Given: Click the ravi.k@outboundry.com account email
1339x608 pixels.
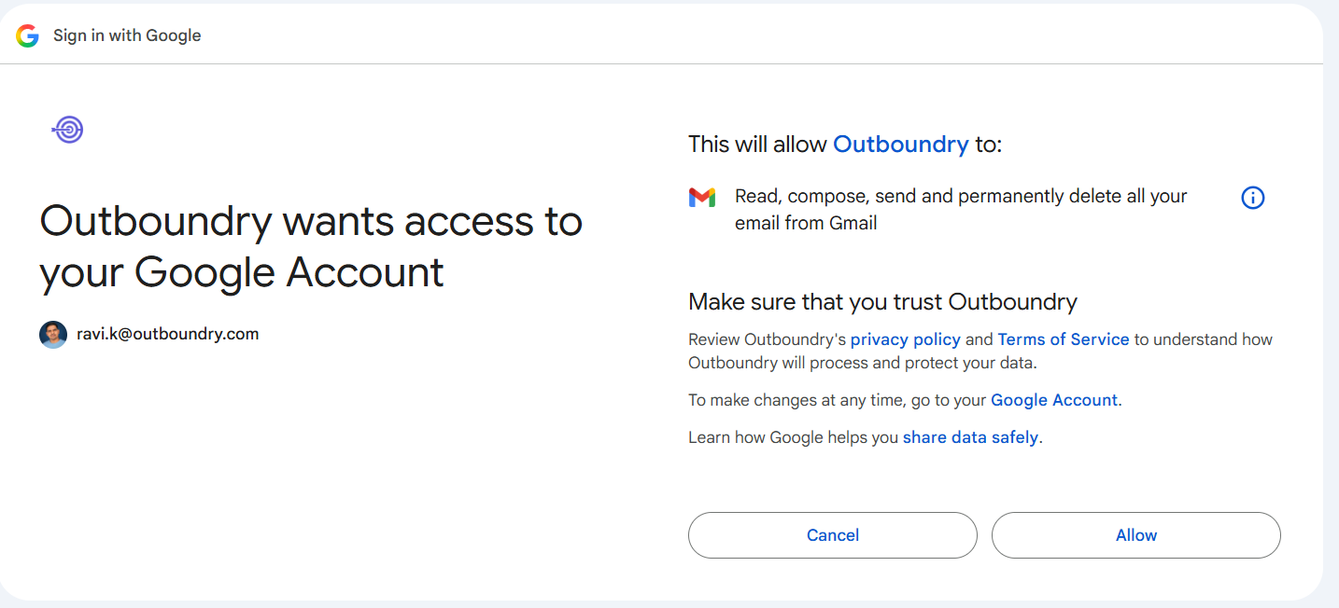Looking at the screenshot, I should click(168, 334).
